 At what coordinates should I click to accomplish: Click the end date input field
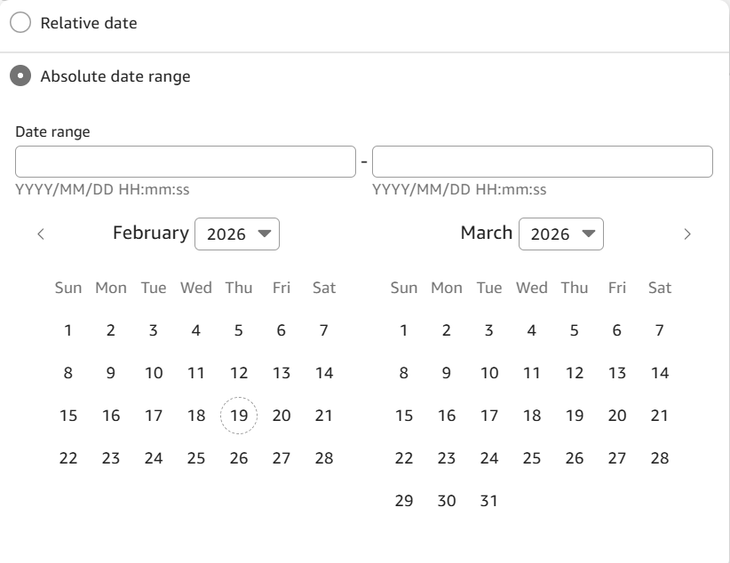[x=542, y=162]
